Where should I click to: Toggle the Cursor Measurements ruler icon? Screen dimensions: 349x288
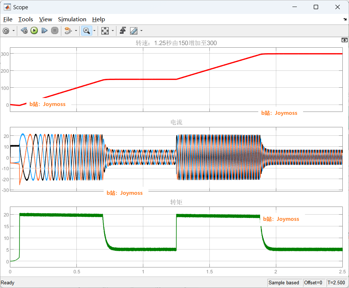pos(134,31)
